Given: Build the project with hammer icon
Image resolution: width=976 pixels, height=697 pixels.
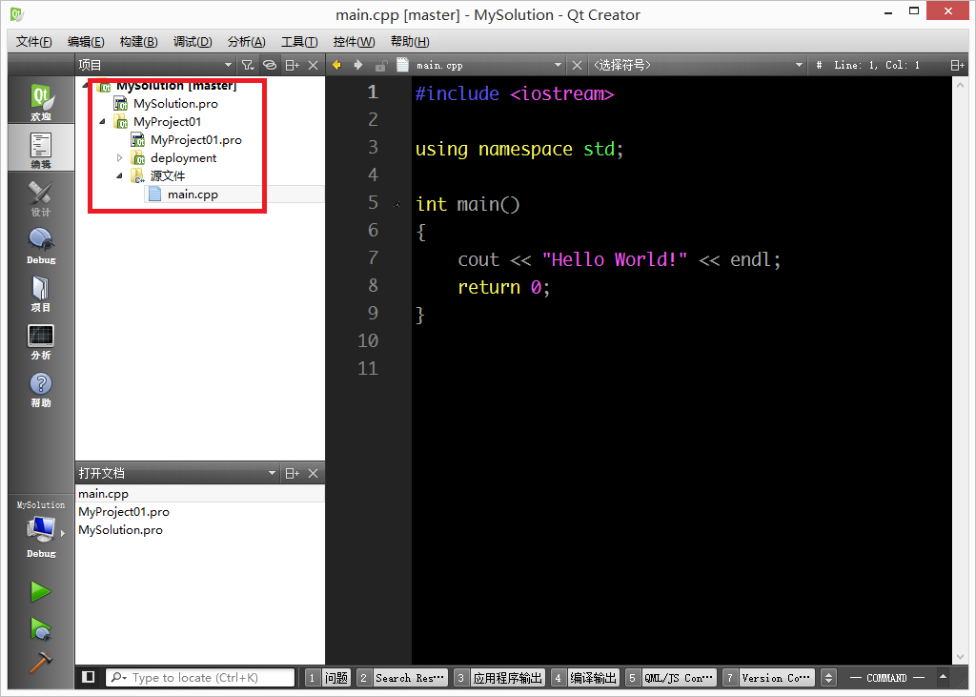Looking at the screenshot, I should 41,663.
